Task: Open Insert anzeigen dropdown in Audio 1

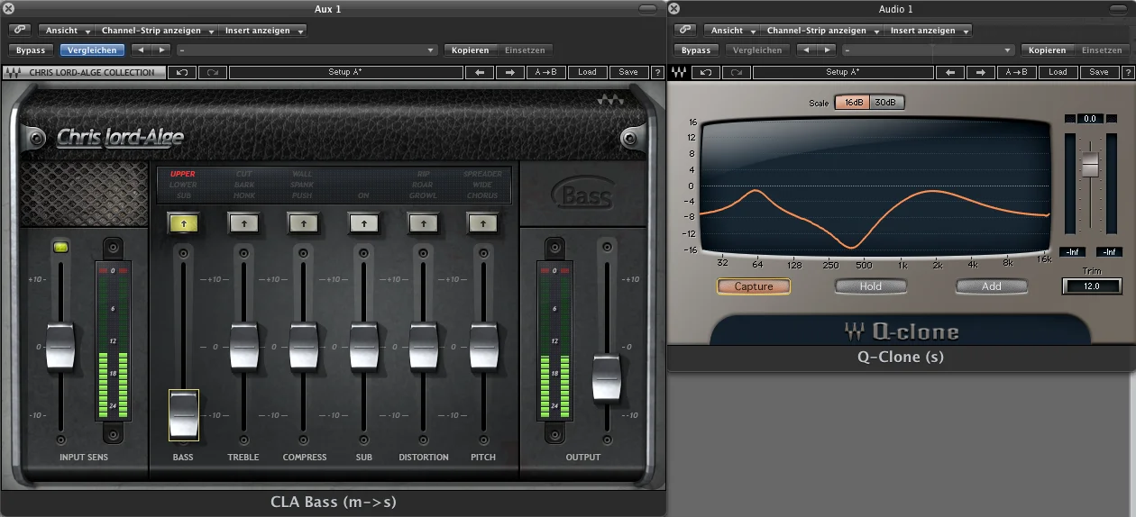Action: 929,30
